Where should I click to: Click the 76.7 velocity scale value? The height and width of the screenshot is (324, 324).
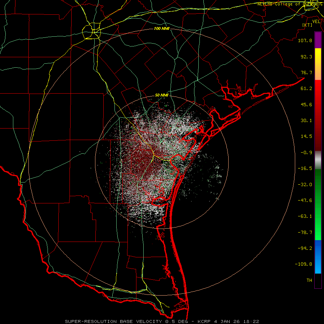point(306,72)
